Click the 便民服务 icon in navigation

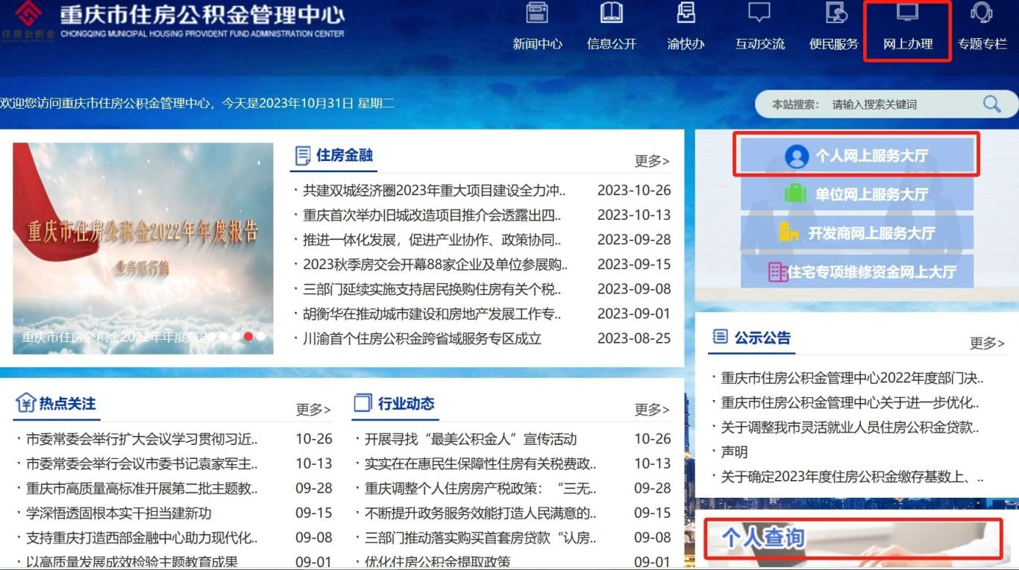pyautogui.click(x=837, y=13)
